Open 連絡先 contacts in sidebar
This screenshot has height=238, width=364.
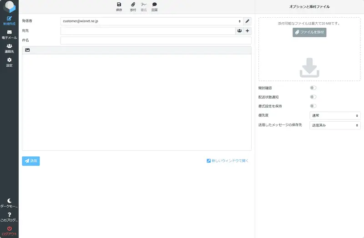(9, 48)
